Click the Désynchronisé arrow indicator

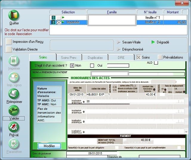click(x=119, y=49)
